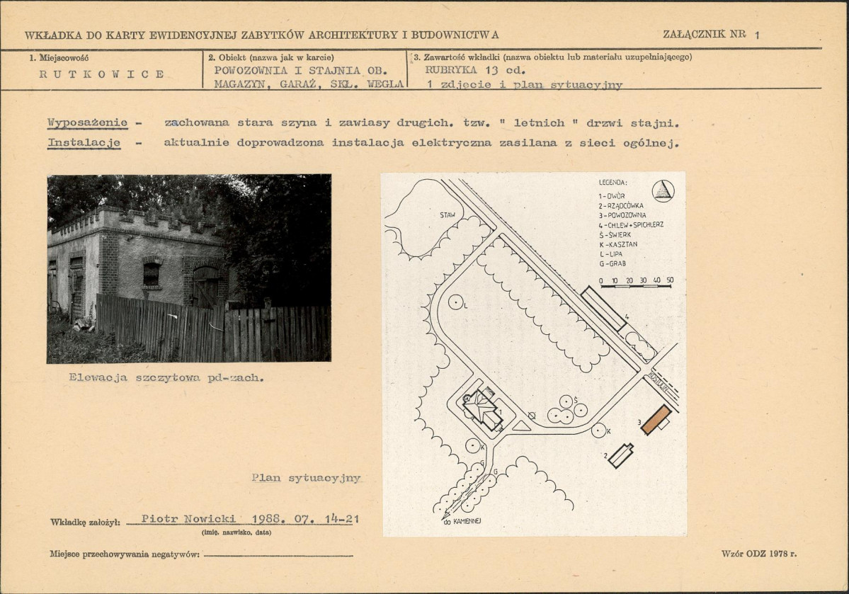Image resolution: width=849 pixels, height=594 pixels.
Task: Click the RUTKOWICE locality field
Action: click(x=102, y=74)
